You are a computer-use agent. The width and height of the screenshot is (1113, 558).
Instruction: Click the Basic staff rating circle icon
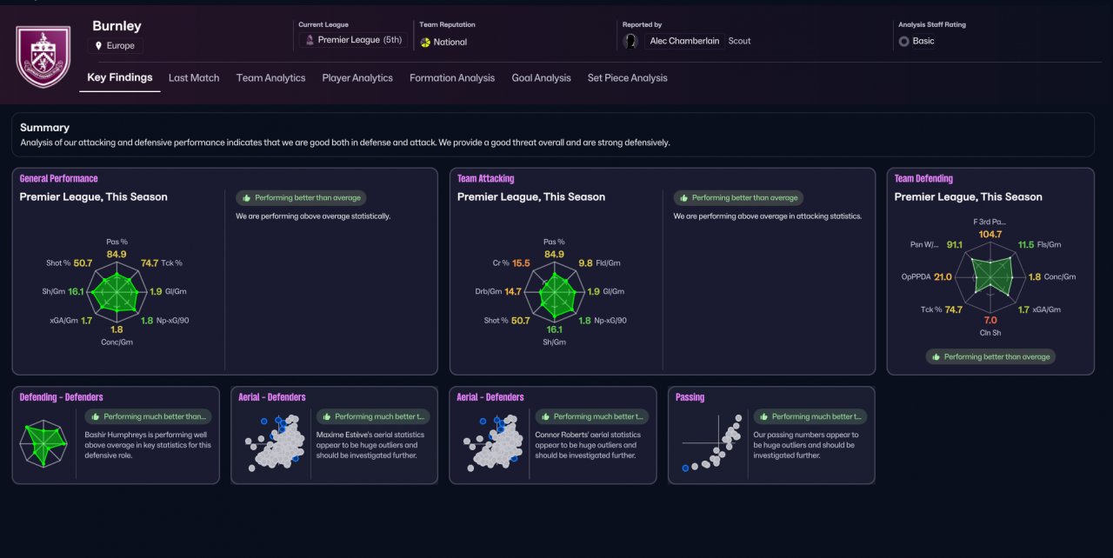pos(903,41)
